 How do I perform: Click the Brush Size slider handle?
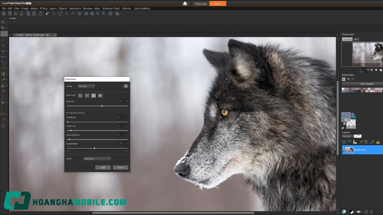pos(102,106)
